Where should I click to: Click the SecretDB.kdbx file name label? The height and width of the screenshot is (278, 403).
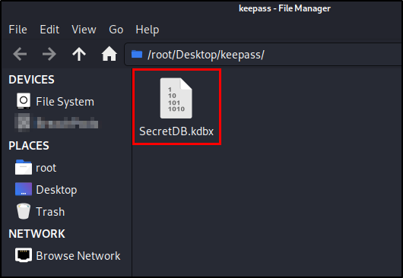pos(176,131)
